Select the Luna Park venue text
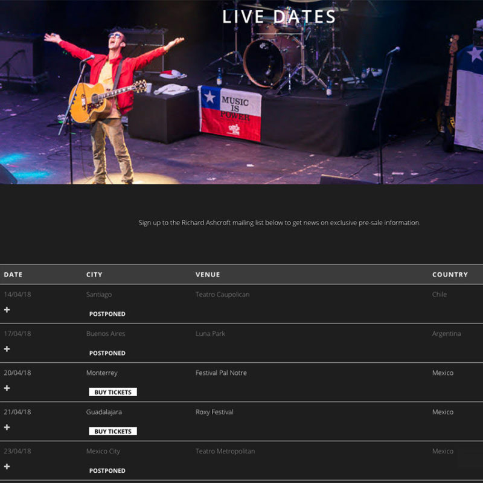483x483 pixels. click(x=210, y=334)
